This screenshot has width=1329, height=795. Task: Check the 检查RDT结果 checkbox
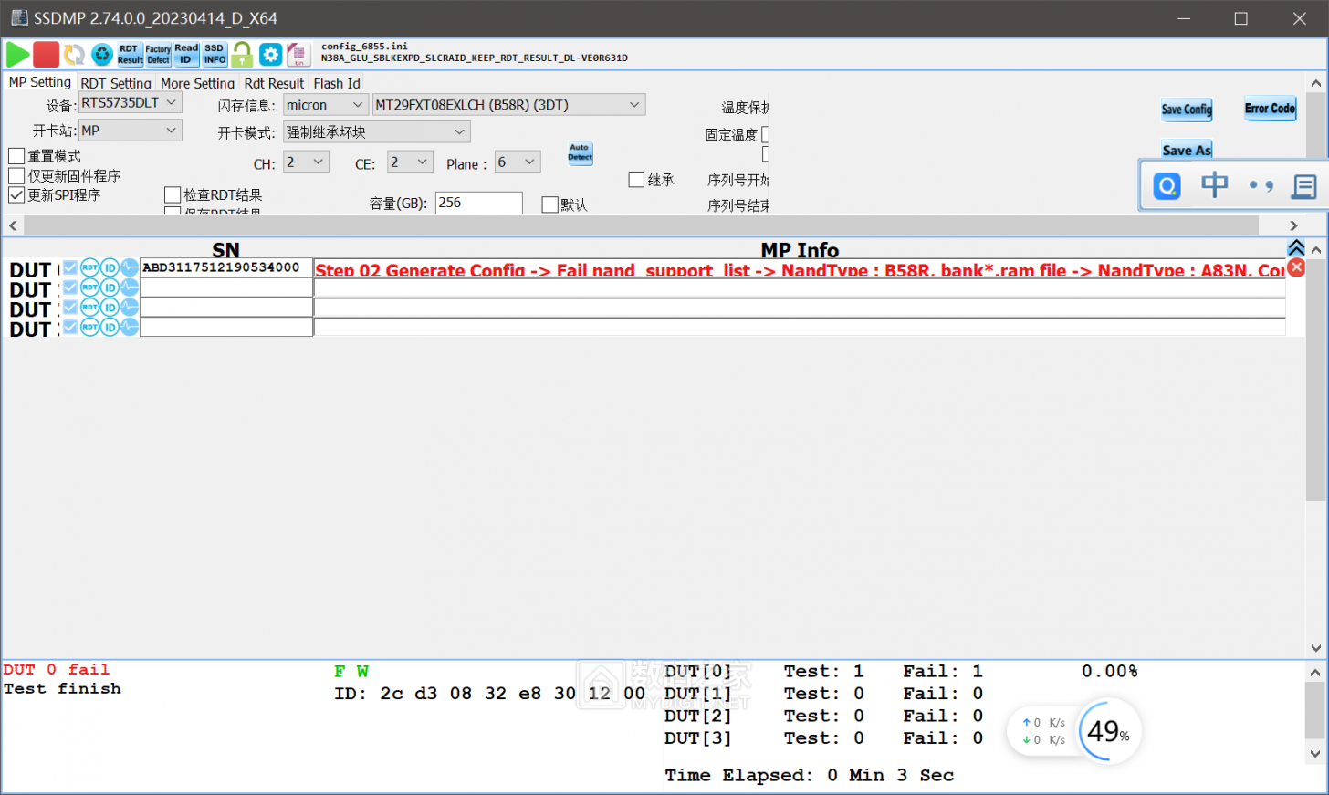point(173,194)
